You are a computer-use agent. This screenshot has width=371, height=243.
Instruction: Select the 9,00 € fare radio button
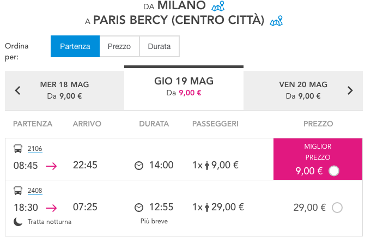334,171
